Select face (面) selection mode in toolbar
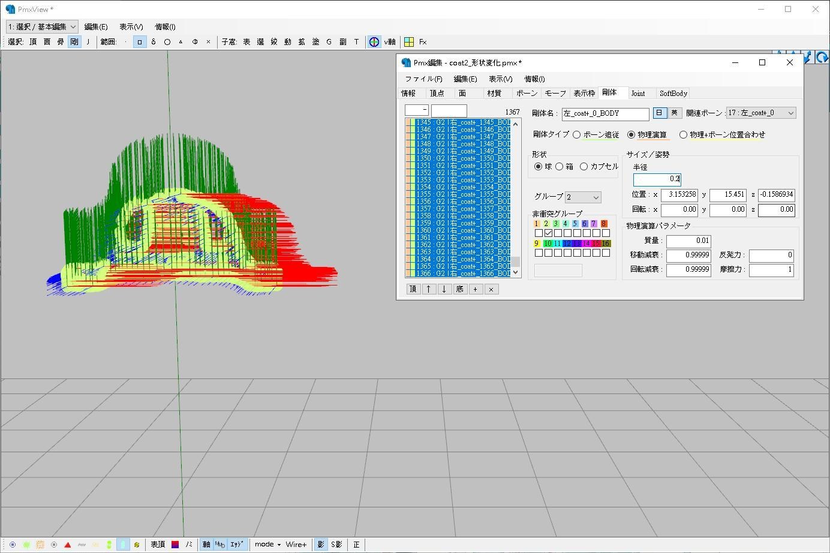The height and width of the screenshot is (553, 830). point(47,42)
